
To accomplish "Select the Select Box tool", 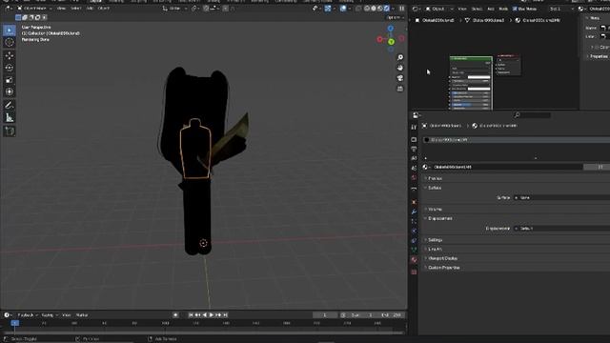I will [10, 30].
